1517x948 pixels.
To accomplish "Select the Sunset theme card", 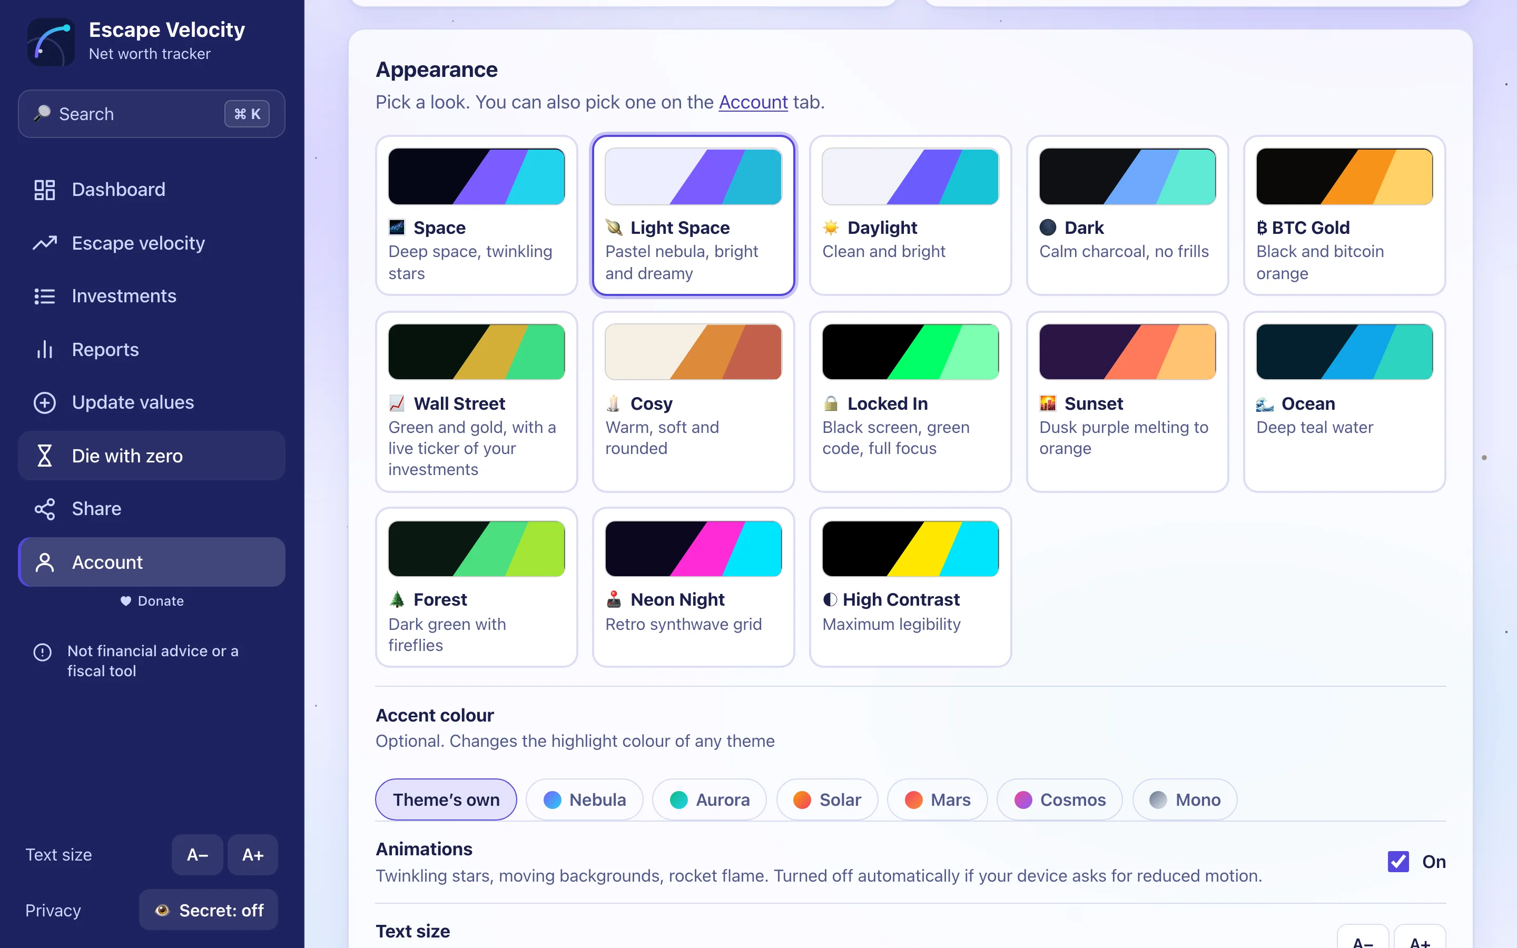I will tap(1127, 402).
